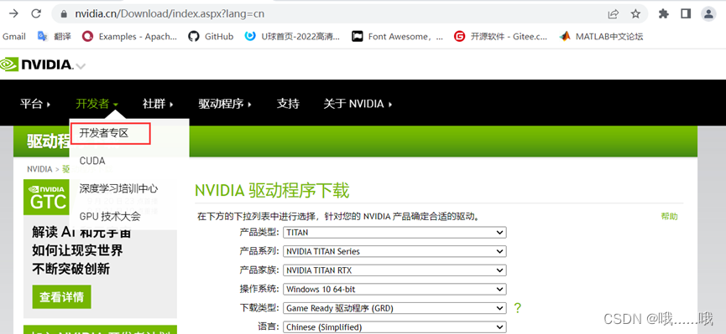Click the 帮助 help link
This screenshot has width=726, height=334.
pos(669,216)
